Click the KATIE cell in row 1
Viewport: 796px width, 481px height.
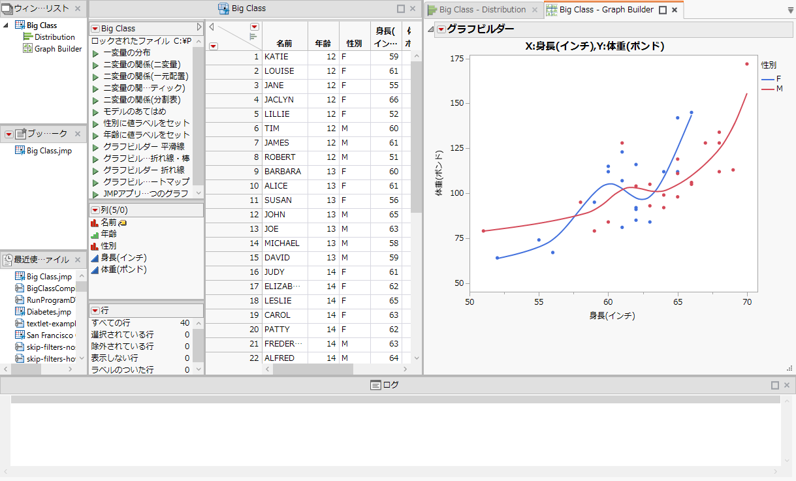click(x=285, y=57)
